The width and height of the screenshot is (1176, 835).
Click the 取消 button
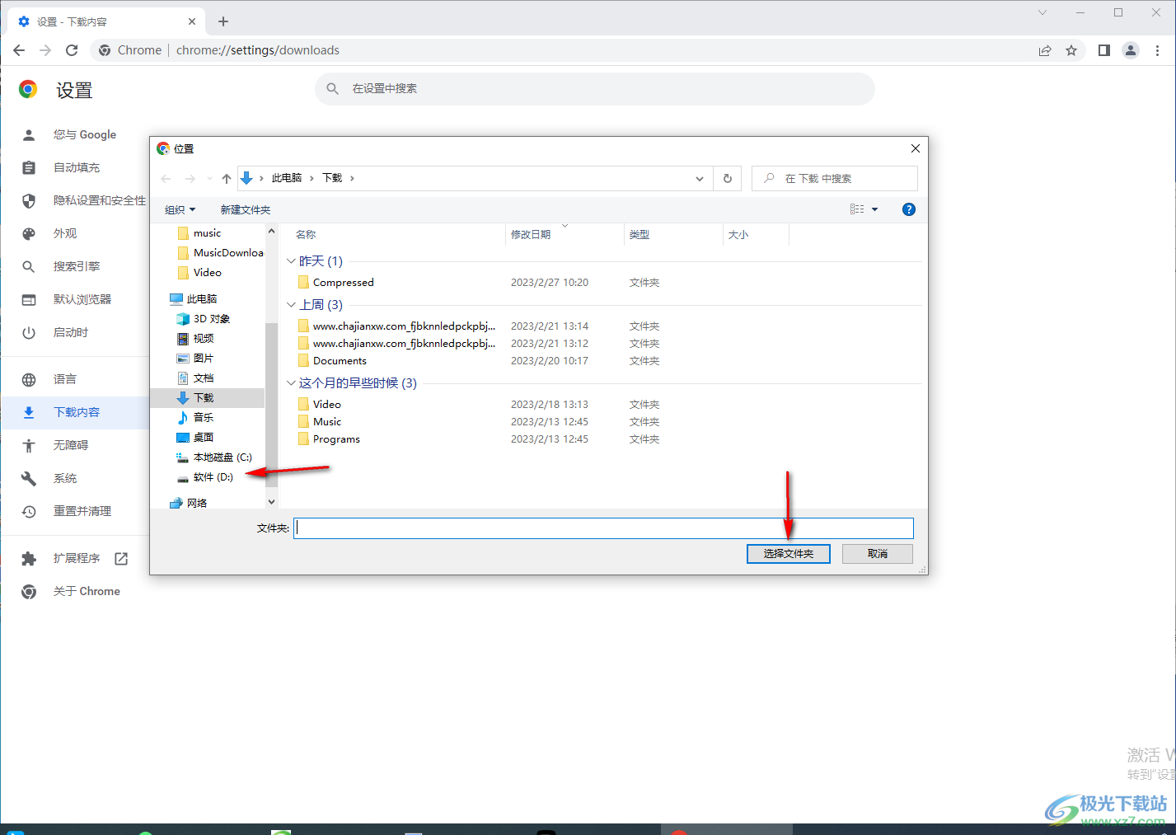coord(878,554)
